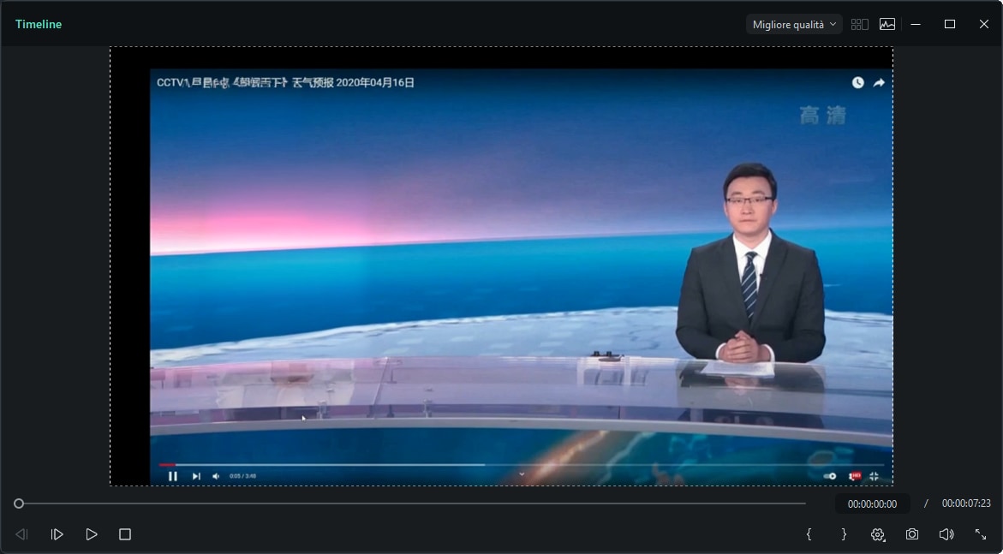
Task: Set mark in with the opening brace icon
Action: (x=809, y=534)
